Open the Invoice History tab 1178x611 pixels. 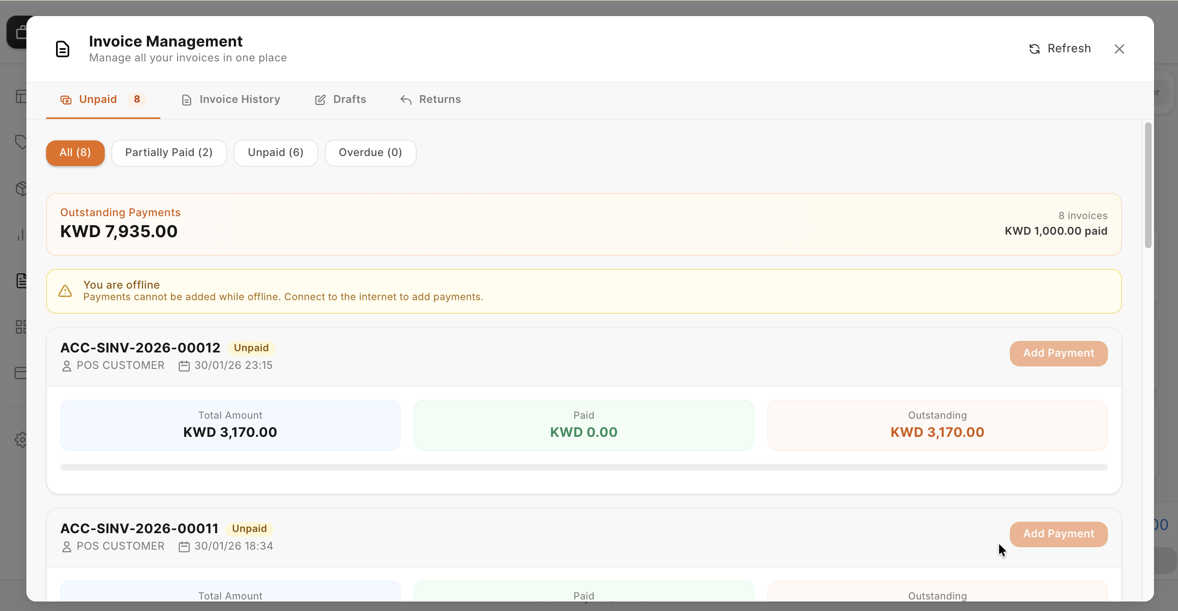click(230, 100)
